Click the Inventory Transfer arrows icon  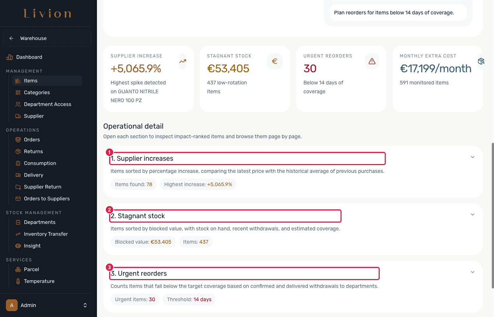pos(18,234)
